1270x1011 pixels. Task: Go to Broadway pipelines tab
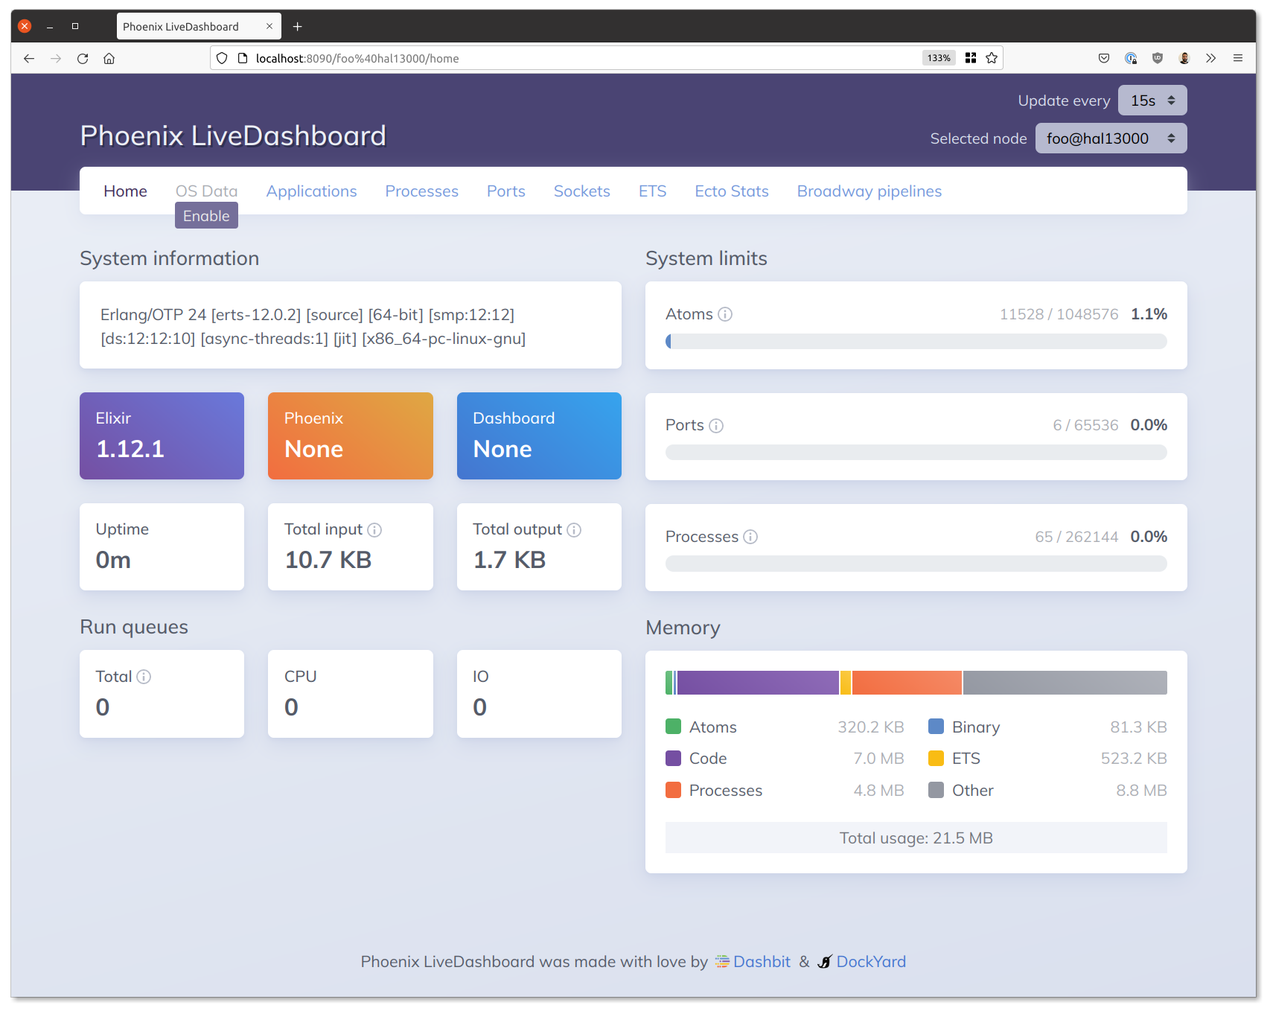869,191
